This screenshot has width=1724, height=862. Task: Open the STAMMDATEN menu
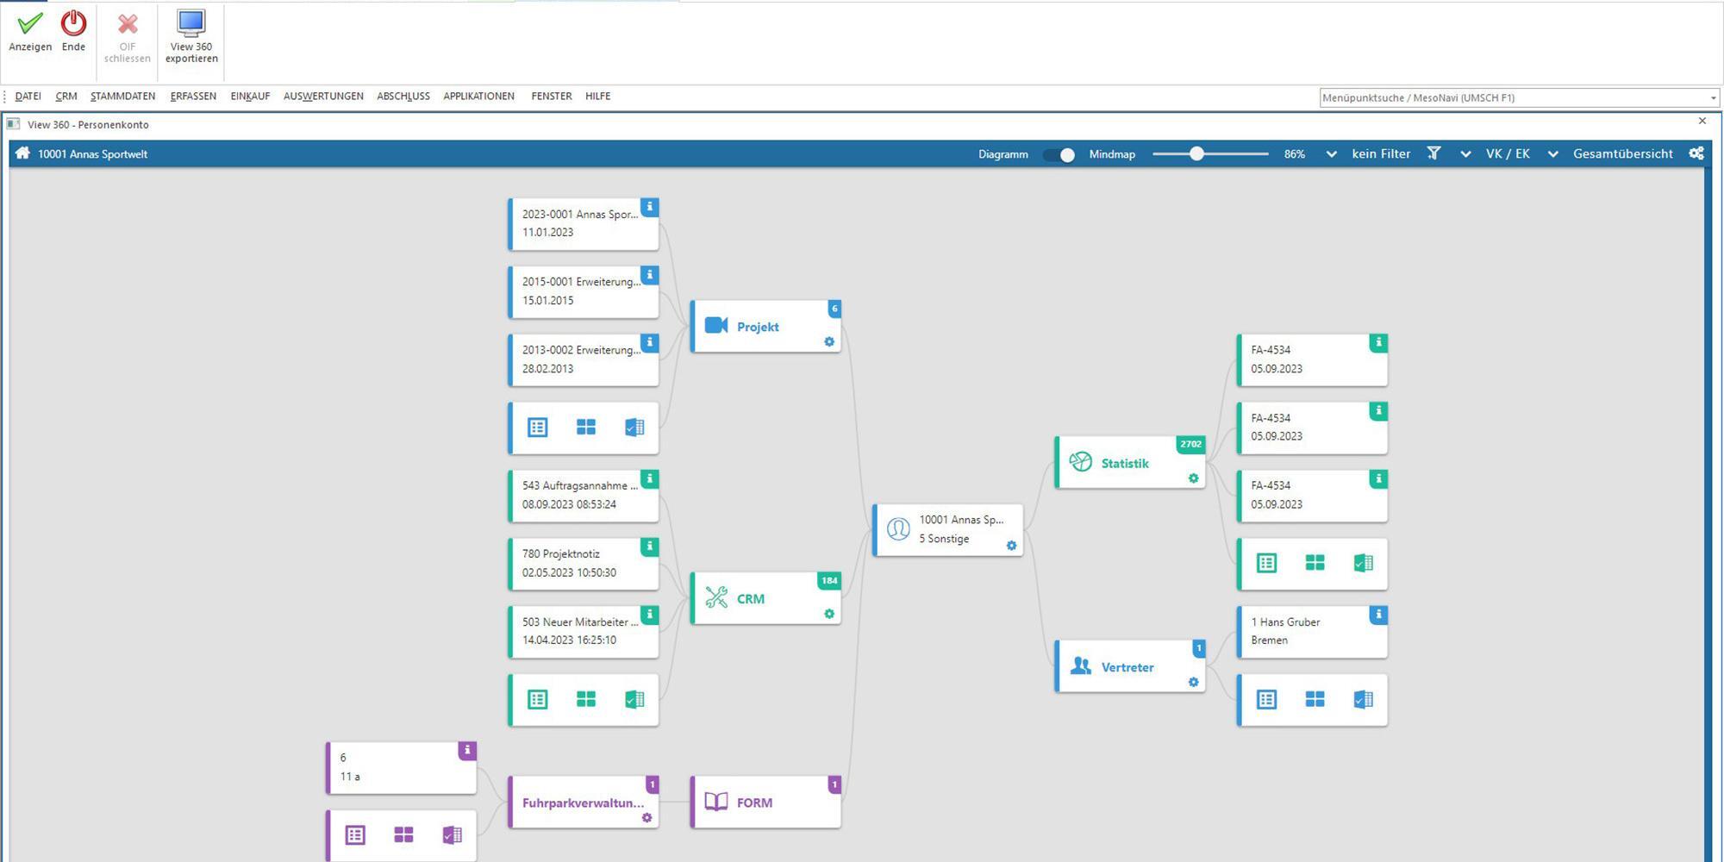pyautogui.click(x=122, y=97)
